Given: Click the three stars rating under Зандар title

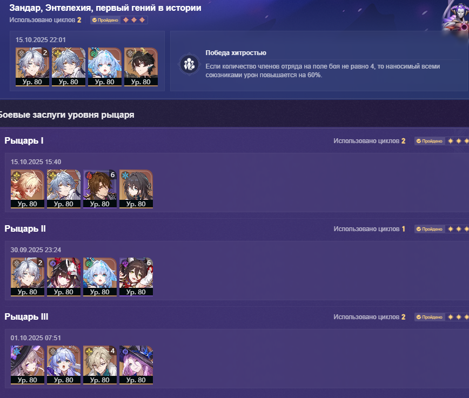Looking at the screenshot, I should (x=134, y=20).
